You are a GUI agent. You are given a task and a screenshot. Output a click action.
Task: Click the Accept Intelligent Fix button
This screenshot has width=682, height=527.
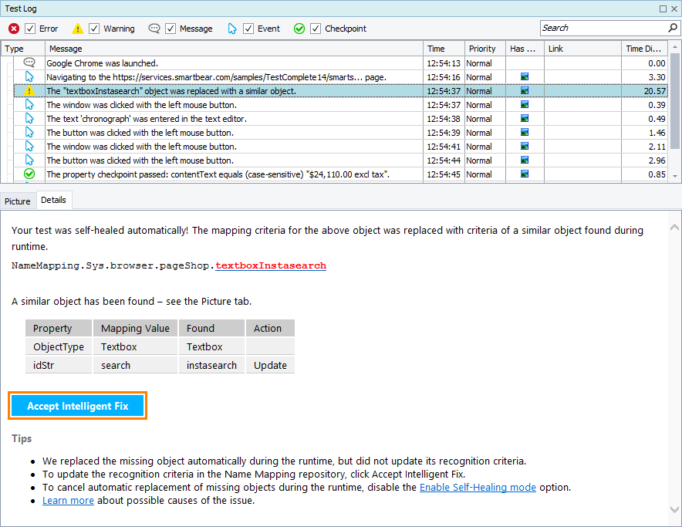[77, 405]
